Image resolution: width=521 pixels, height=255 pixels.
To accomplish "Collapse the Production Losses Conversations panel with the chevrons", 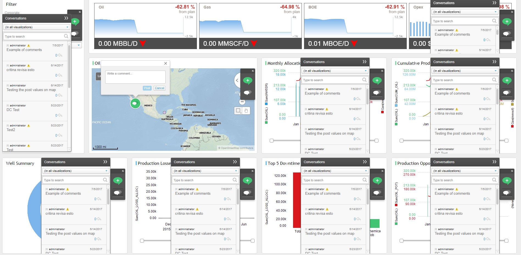I will pos(235,162).
